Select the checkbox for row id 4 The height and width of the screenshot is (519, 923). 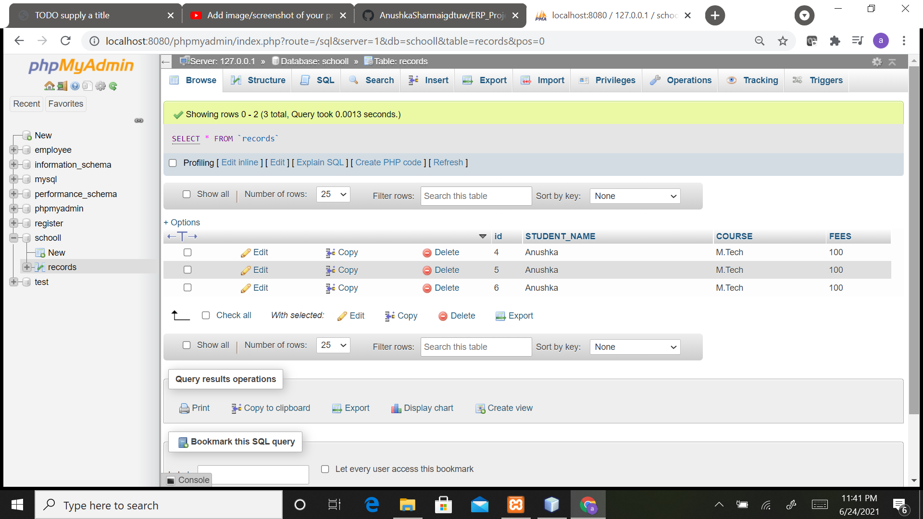pyautogui.click(x=187, y=252)
